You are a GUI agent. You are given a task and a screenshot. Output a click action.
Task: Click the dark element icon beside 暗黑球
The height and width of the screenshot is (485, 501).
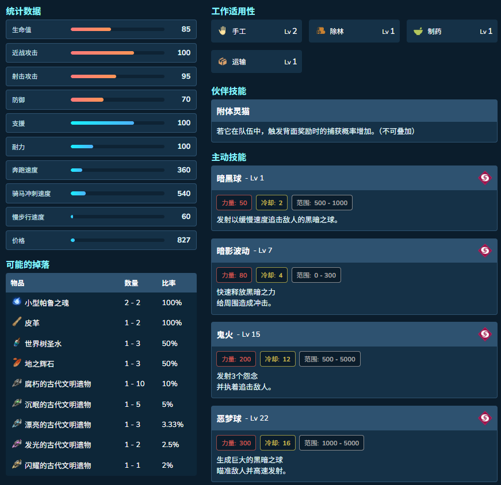point(485,178)
